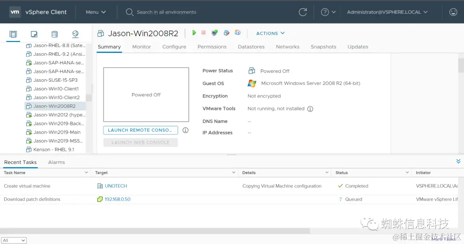Click the Initiator column header
464x244 pixels.
423,173
